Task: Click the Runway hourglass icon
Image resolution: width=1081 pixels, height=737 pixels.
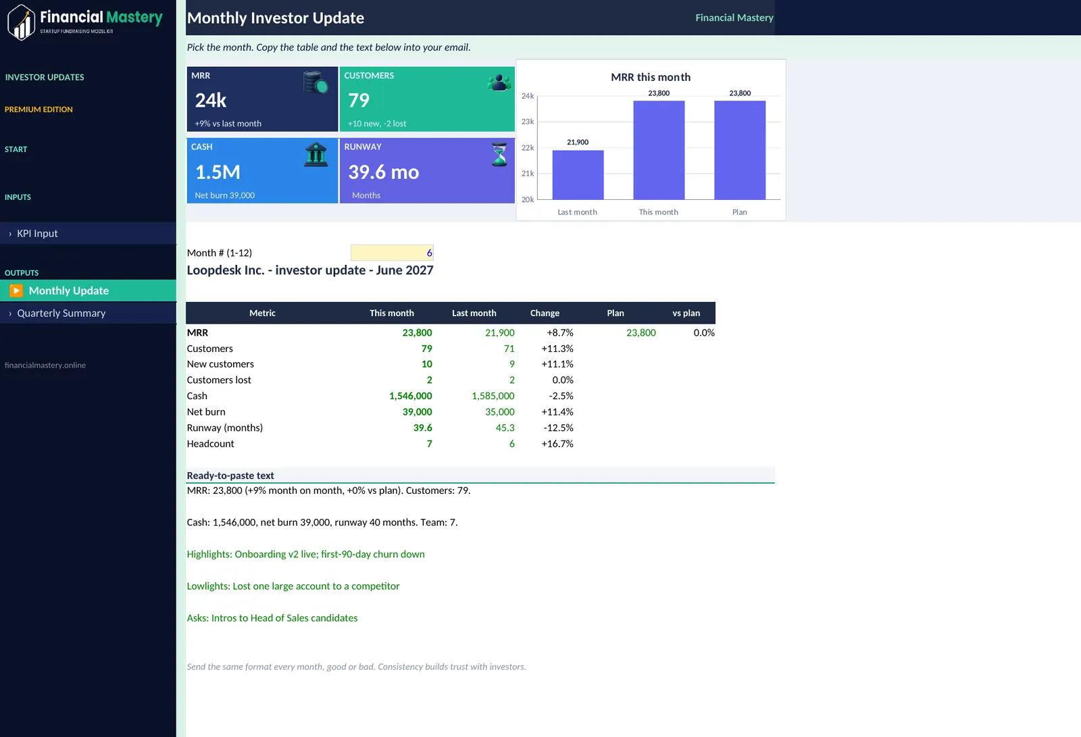Action: 499,155
